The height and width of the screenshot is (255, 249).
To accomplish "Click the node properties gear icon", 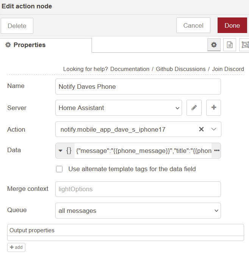I will pos(214,45).
